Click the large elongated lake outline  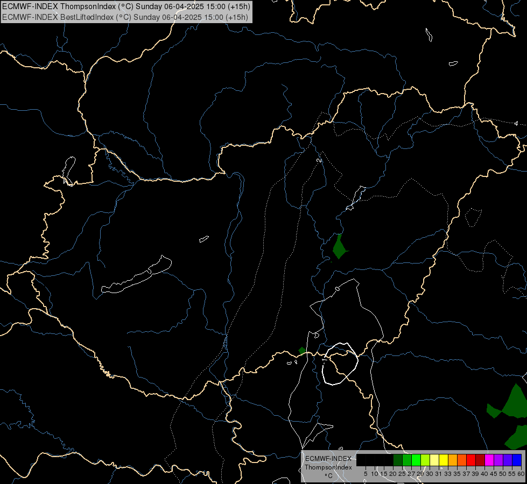137,275
